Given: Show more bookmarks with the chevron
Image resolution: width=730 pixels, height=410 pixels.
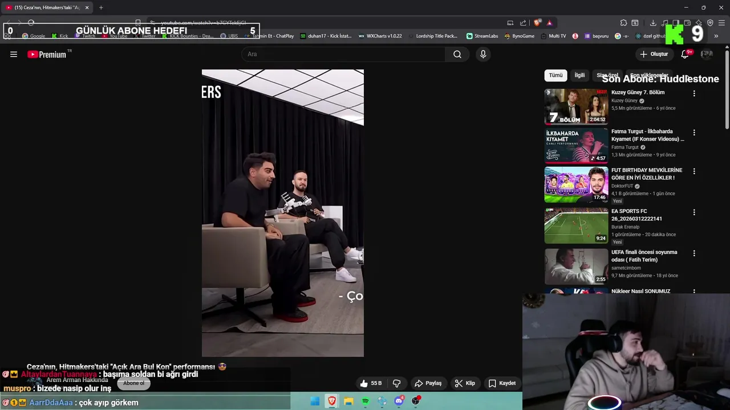Looking at the screenshot, I should click(716, 36).
